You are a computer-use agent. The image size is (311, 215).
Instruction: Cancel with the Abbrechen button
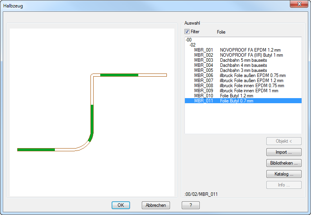155,205
